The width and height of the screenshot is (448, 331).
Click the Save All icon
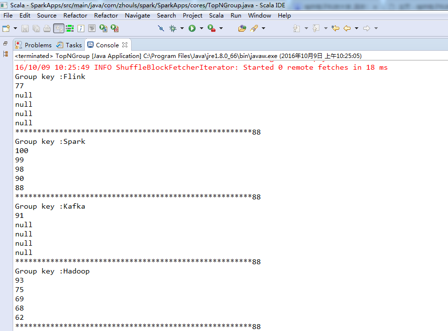tap(36, 28)
